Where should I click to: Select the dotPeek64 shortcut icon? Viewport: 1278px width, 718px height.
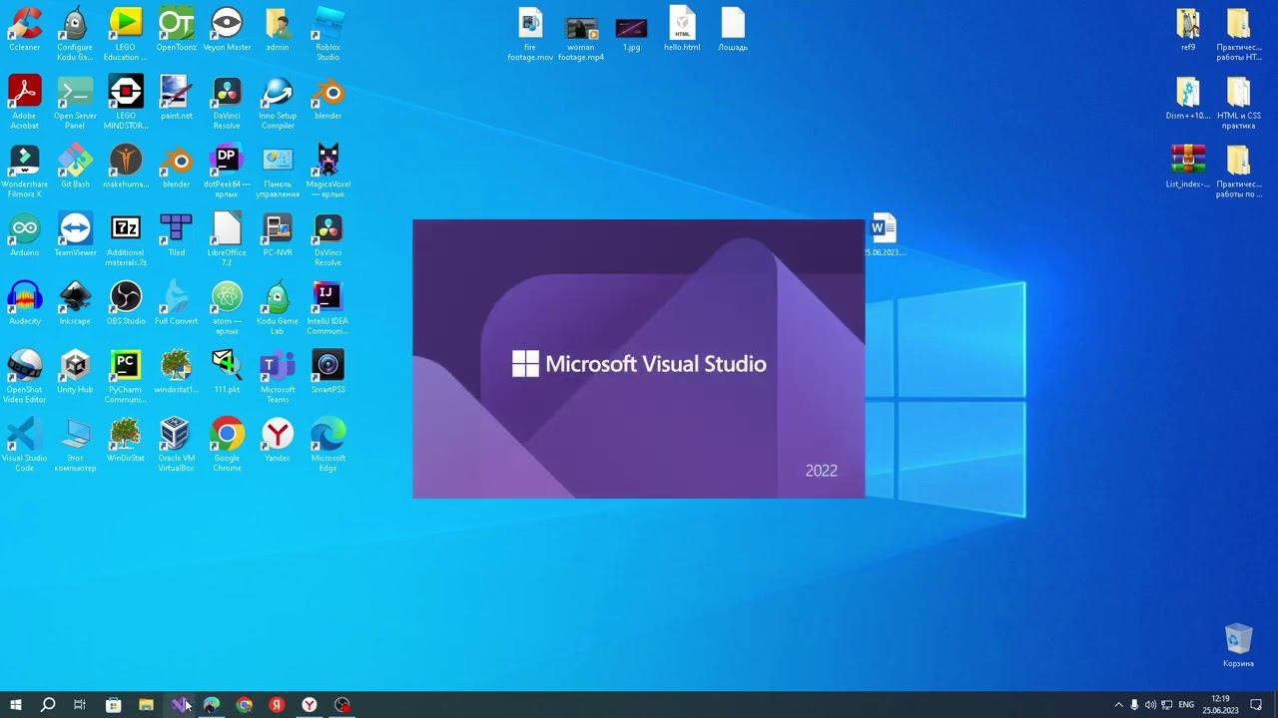(227, 172)
